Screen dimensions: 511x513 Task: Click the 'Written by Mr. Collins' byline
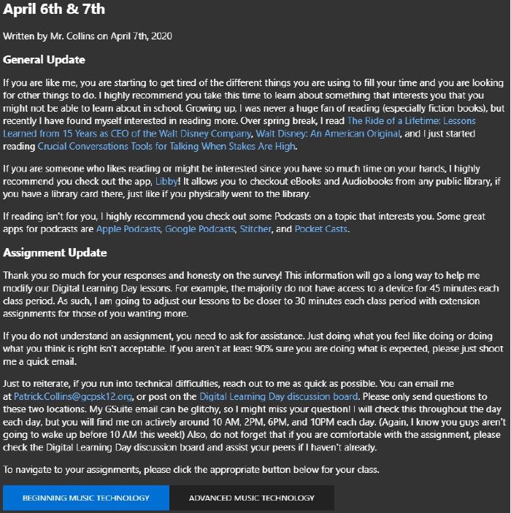[88, 35]
